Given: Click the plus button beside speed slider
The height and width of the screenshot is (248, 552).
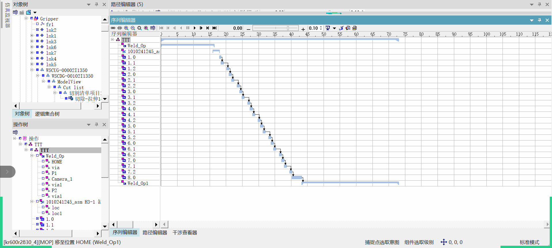Looking at the screenshot, I should click(x=303, y=29).
